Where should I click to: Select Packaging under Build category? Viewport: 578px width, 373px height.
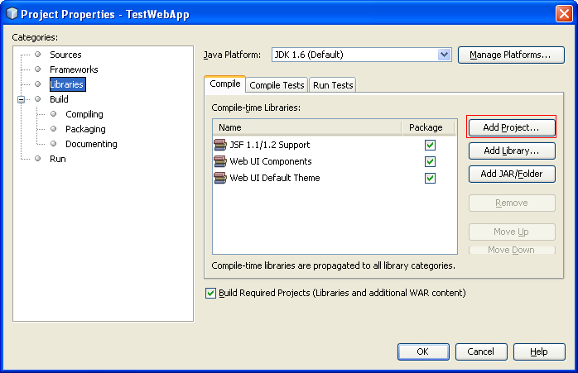[85, 129]
